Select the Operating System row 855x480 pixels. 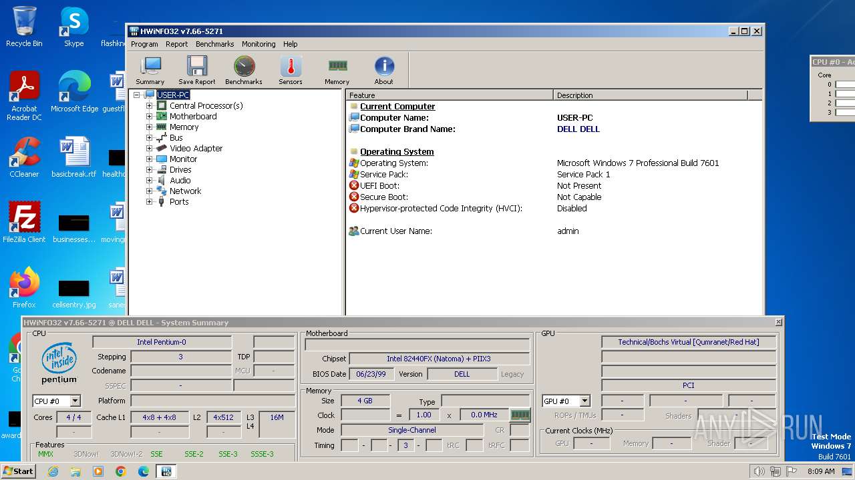(x=554, y=163)
